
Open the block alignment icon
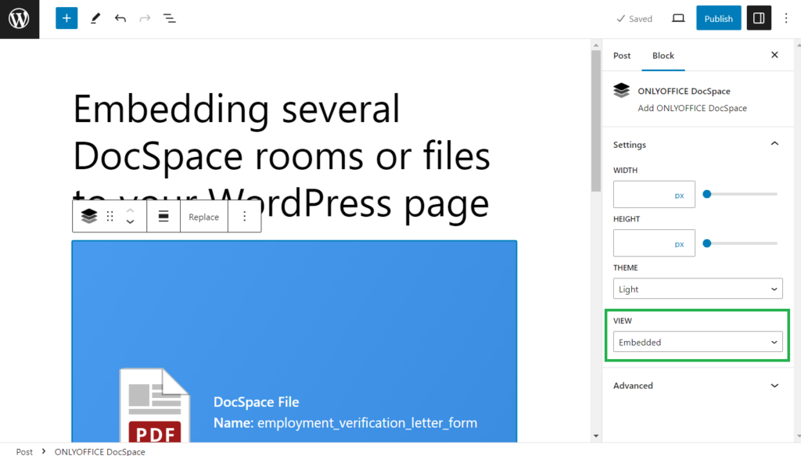point(163,216)
